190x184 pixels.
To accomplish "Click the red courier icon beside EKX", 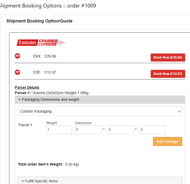I will pyautogui.click(x=17, y=56).
